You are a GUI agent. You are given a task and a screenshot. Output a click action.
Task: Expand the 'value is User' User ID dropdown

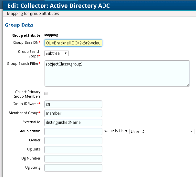point(162,131)
